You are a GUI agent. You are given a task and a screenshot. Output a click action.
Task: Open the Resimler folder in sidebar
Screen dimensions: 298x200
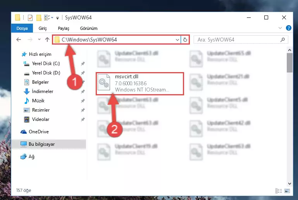[x=37, y=110]
